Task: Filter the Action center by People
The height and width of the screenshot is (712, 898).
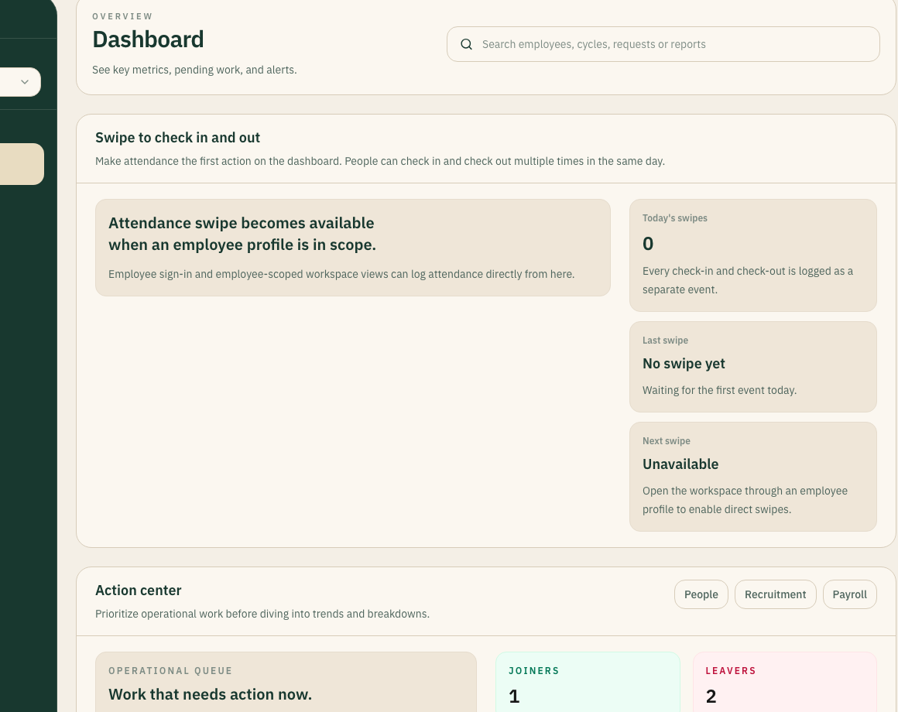Action: click(701, 594)
